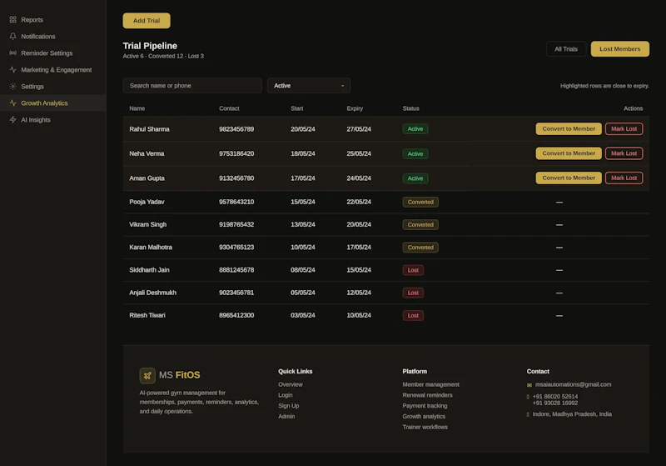
Task: Click the Start column header
Action: (297, 108)
